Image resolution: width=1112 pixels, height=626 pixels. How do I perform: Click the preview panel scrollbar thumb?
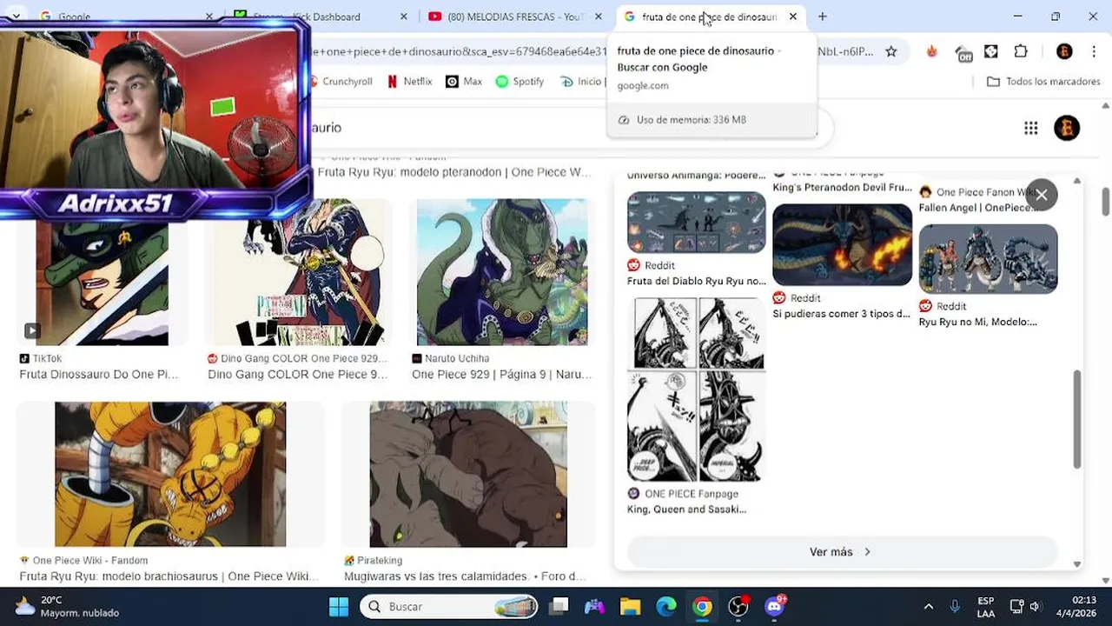1077,419
